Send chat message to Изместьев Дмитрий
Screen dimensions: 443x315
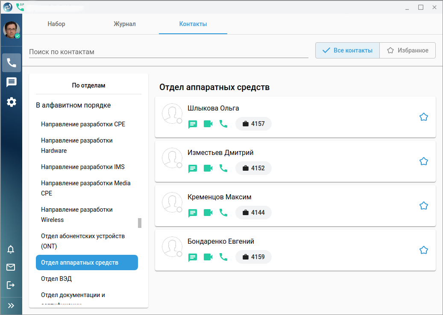tap(193, 168)
